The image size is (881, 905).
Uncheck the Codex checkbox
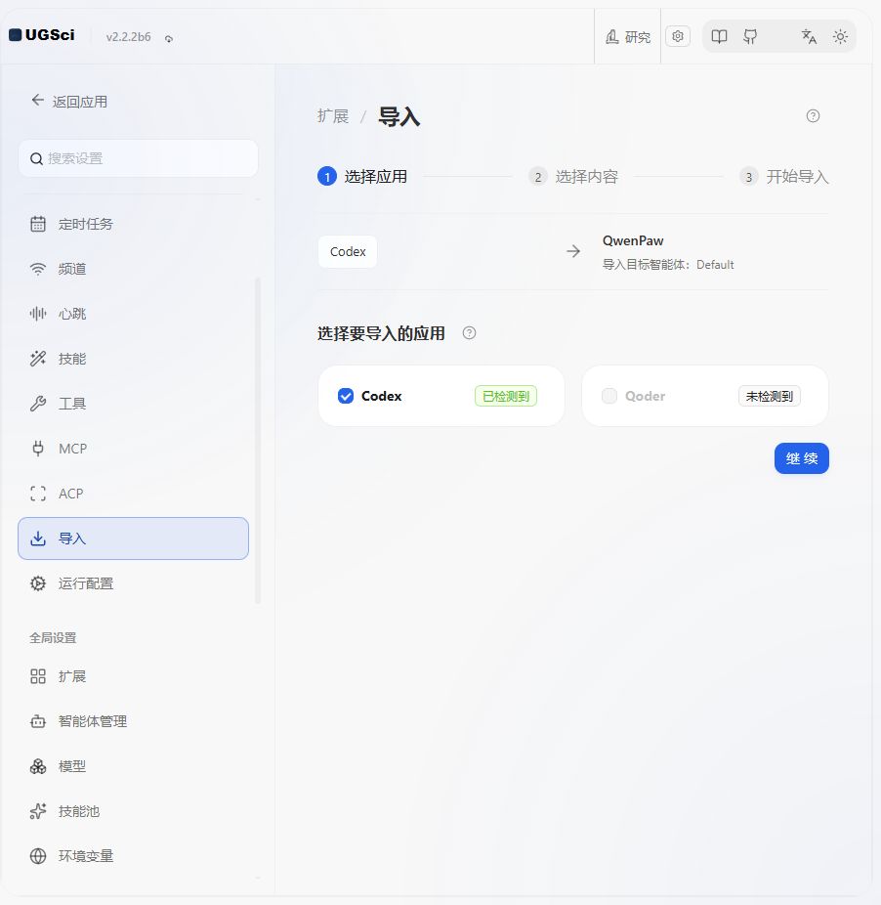(x=346, y=396)
